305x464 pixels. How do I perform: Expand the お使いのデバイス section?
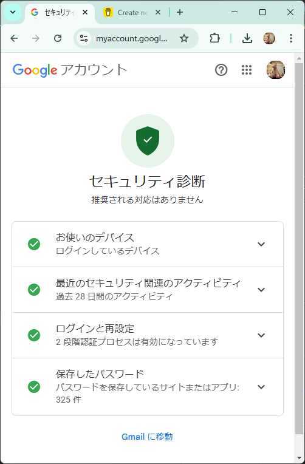pos(148,244)
